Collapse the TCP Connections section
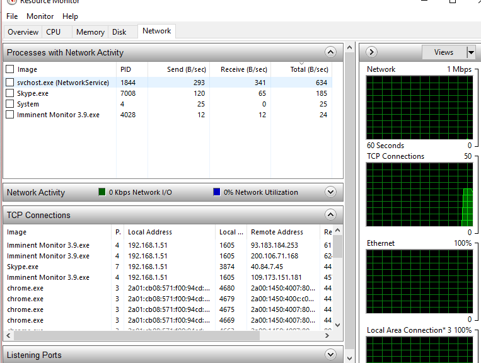 coord(330,215)
